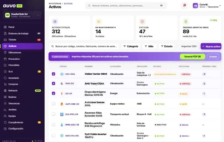Uncheck the AHU-04 row checkbox
Viewport: 224px width, 142px height.
54,83
